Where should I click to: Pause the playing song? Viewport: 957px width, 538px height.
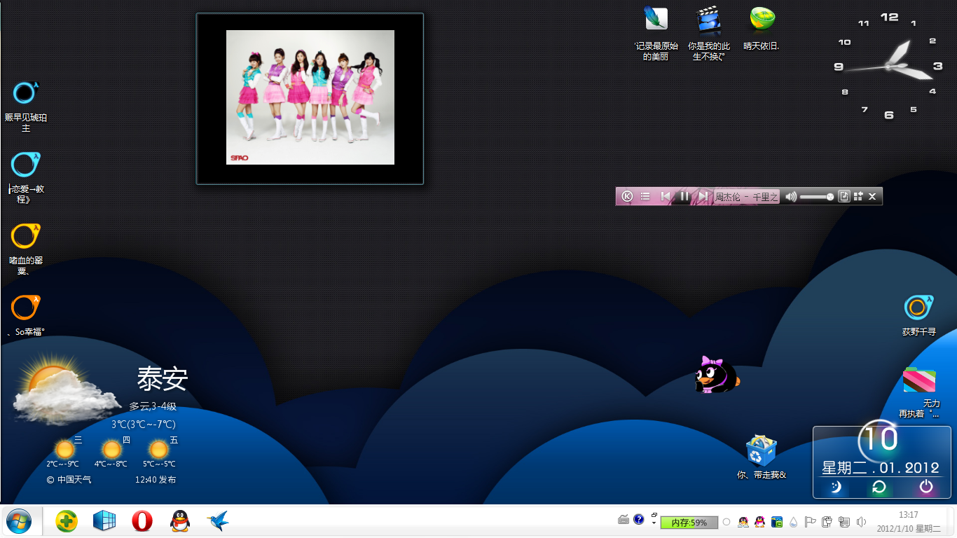[x=684, y=197]
